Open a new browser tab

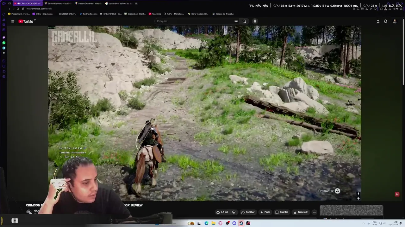pyautogui.click(x=136, y=3)
